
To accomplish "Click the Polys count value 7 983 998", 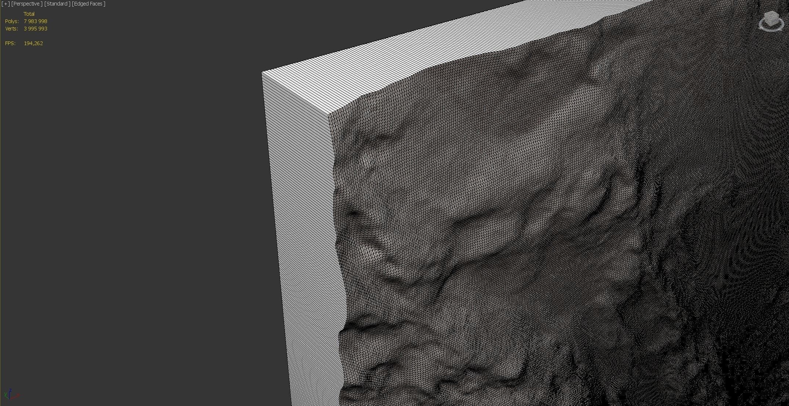I will (x=35, y=21).
